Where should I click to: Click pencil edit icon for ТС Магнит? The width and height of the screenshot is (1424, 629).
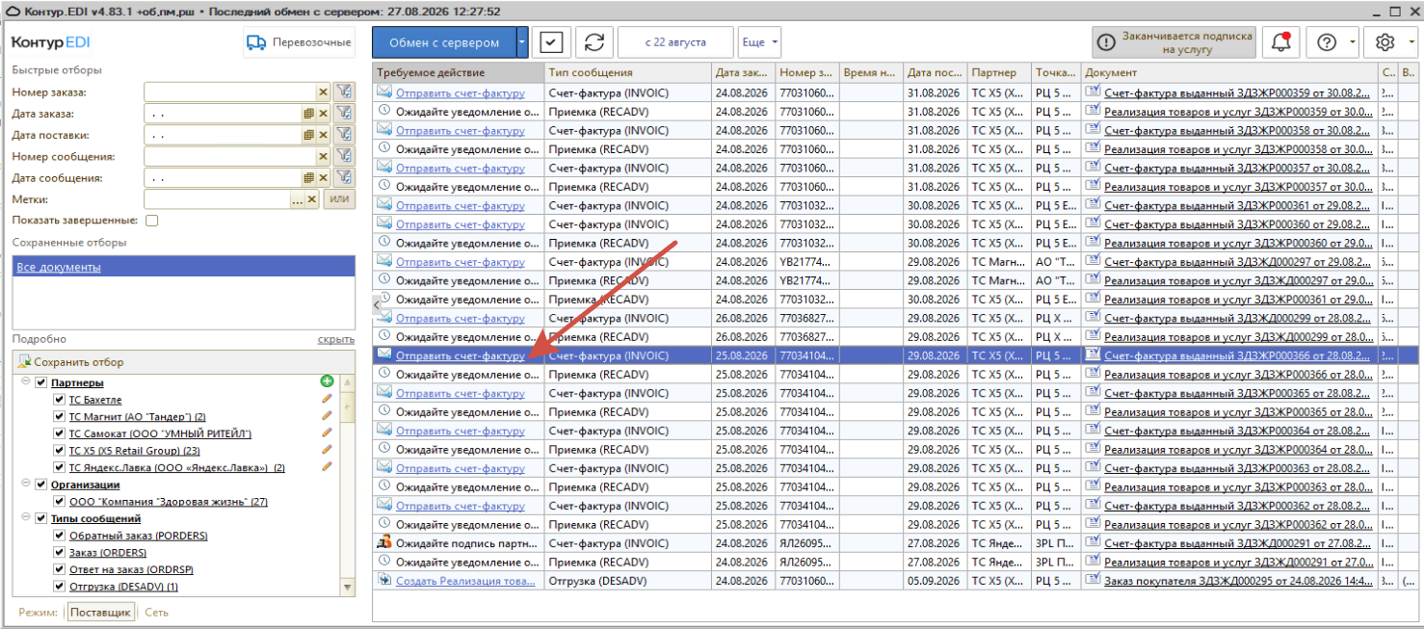327,416
